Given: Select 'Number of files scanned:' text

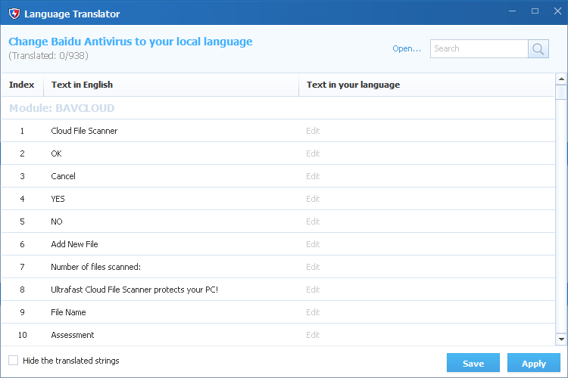Looking at the screenshot, I should coord(95,267).
